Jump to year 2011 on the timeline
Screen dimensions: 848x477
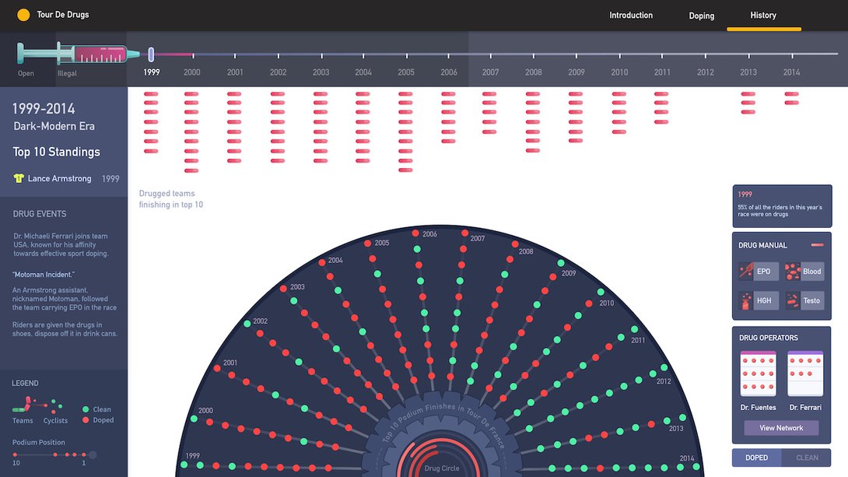662,72
